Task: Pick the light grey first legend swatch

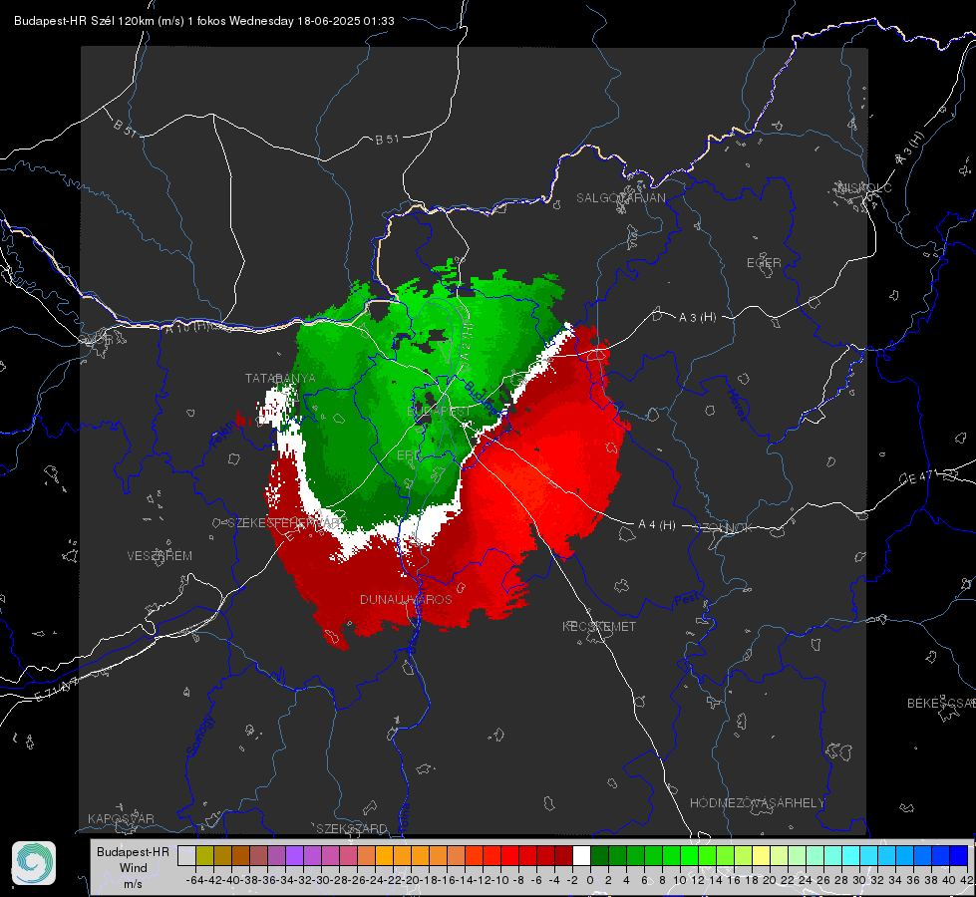Action: pos(186,855)
